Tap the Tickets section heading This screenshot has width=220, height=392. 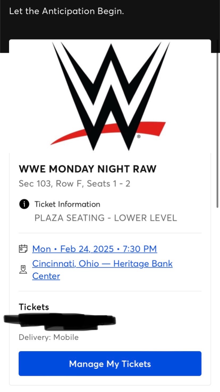click(34, 307)
